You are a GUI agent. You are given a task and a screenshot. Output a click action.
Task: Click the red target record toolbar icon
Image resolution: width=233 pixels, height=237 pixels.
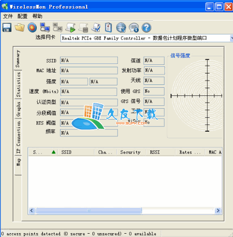click(x=32, y=28)
